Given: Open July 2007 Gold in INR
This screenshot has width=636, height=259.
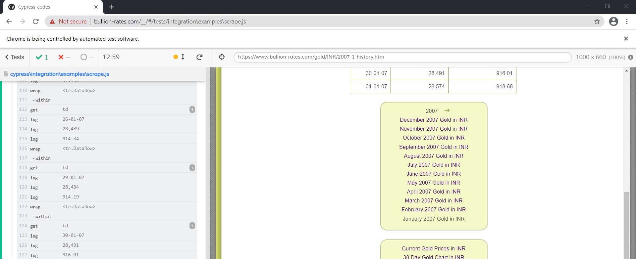Looking at the screenshot, I should 434,165.
